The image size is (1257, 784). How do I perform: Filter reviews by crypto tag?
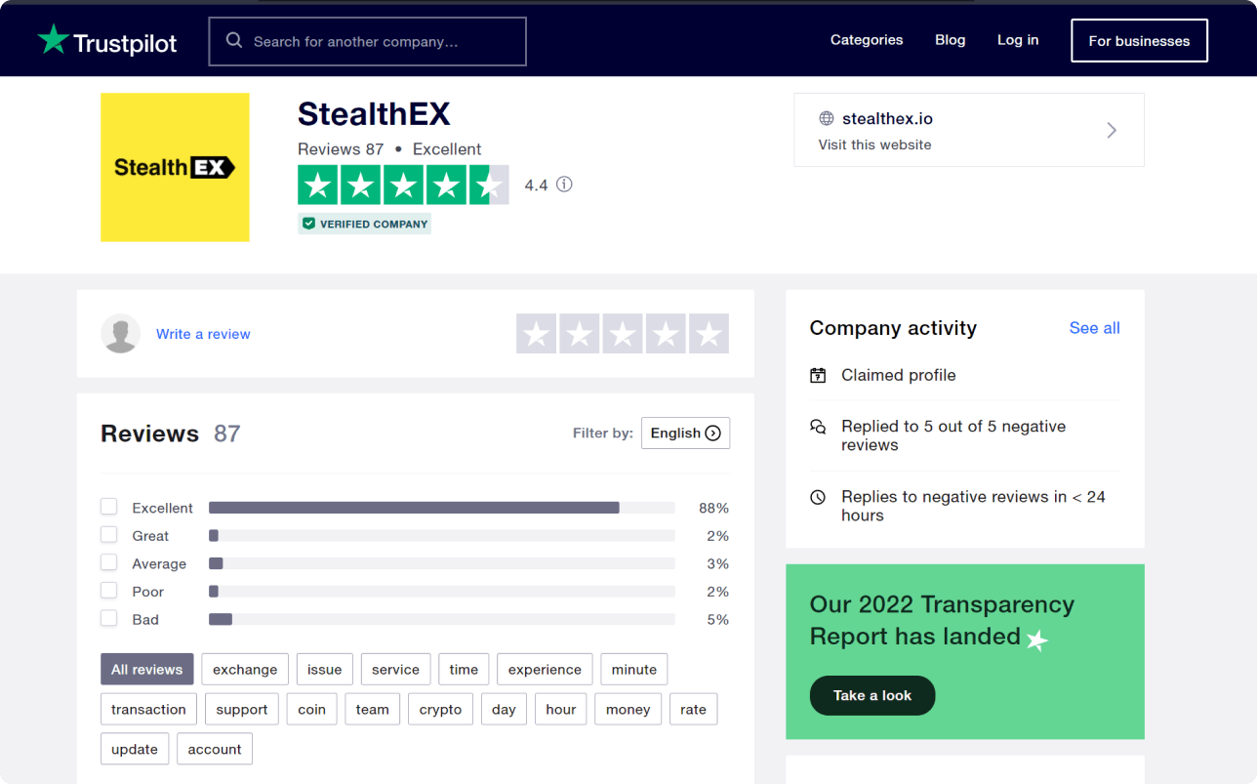(x=440, y=709)
